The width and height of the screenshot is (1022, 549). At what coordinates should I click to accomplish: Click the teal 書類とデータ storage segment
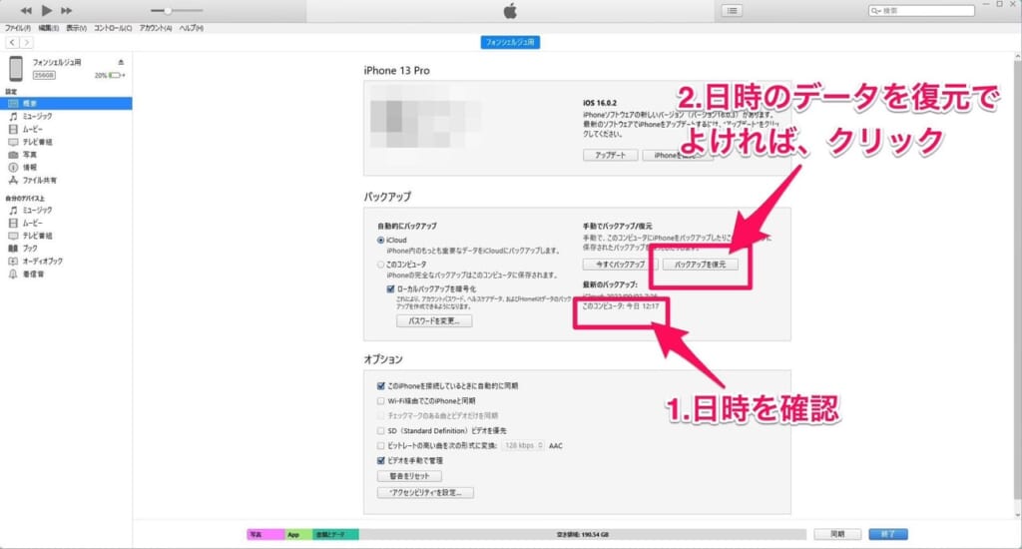tap(335, 535)
